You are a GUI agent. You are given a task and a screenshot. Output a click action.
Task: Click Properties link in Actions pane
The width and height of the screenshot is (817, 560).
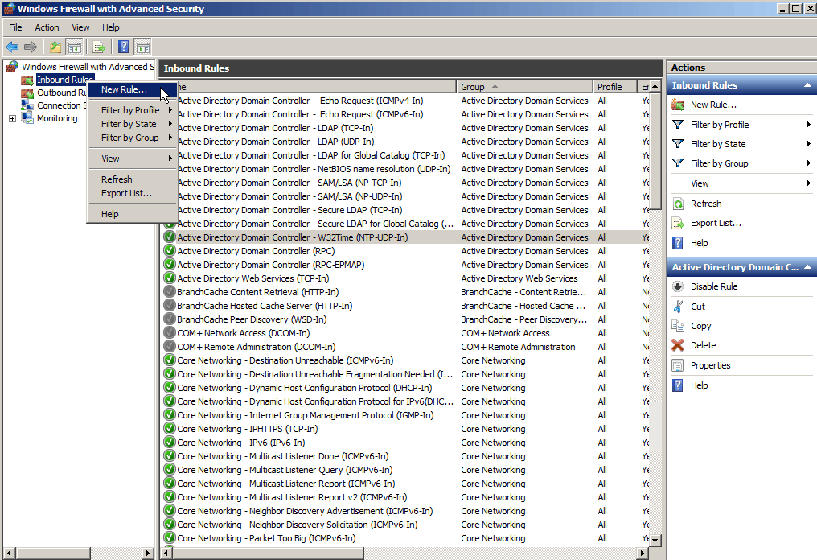tap(710, 365)
